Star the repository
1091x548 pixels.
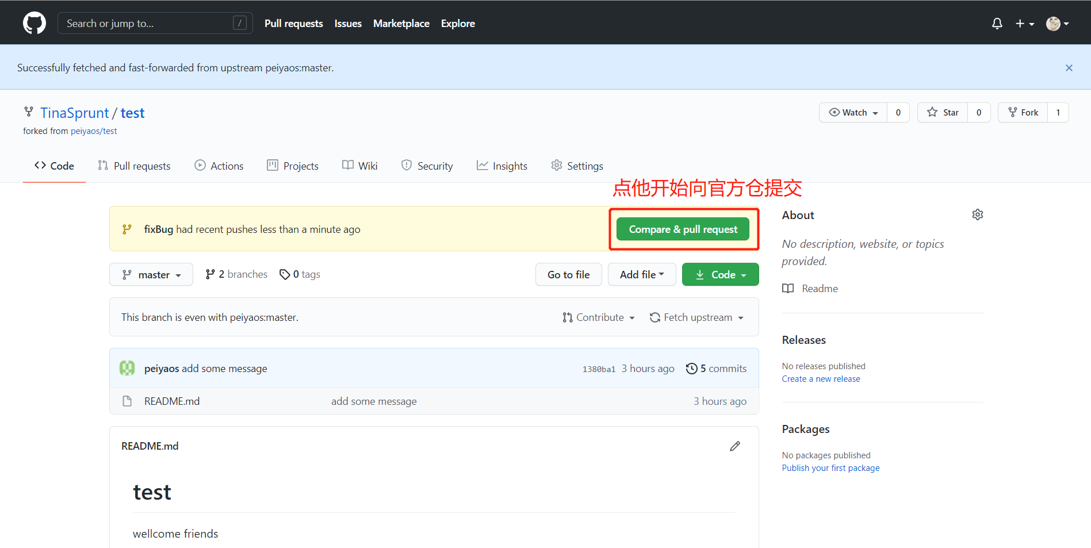(943, 112)
